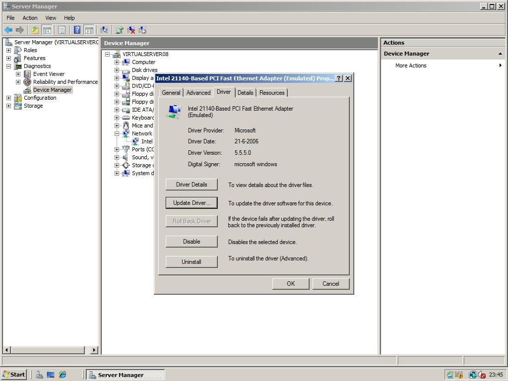Viewport: 508px width, 381px height.
Task: Switch to the Details tab
Action: click(245, 93)
